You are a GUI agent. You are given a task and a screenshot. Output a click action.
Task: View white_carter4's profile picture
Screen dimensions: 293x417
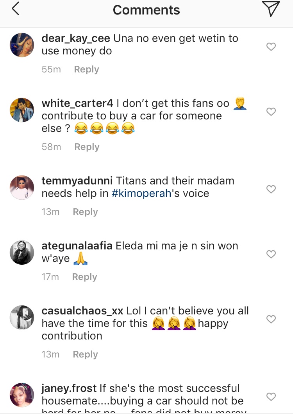click(22, 110)
